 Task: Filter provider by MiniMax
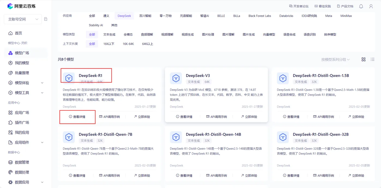pos(346,16)
